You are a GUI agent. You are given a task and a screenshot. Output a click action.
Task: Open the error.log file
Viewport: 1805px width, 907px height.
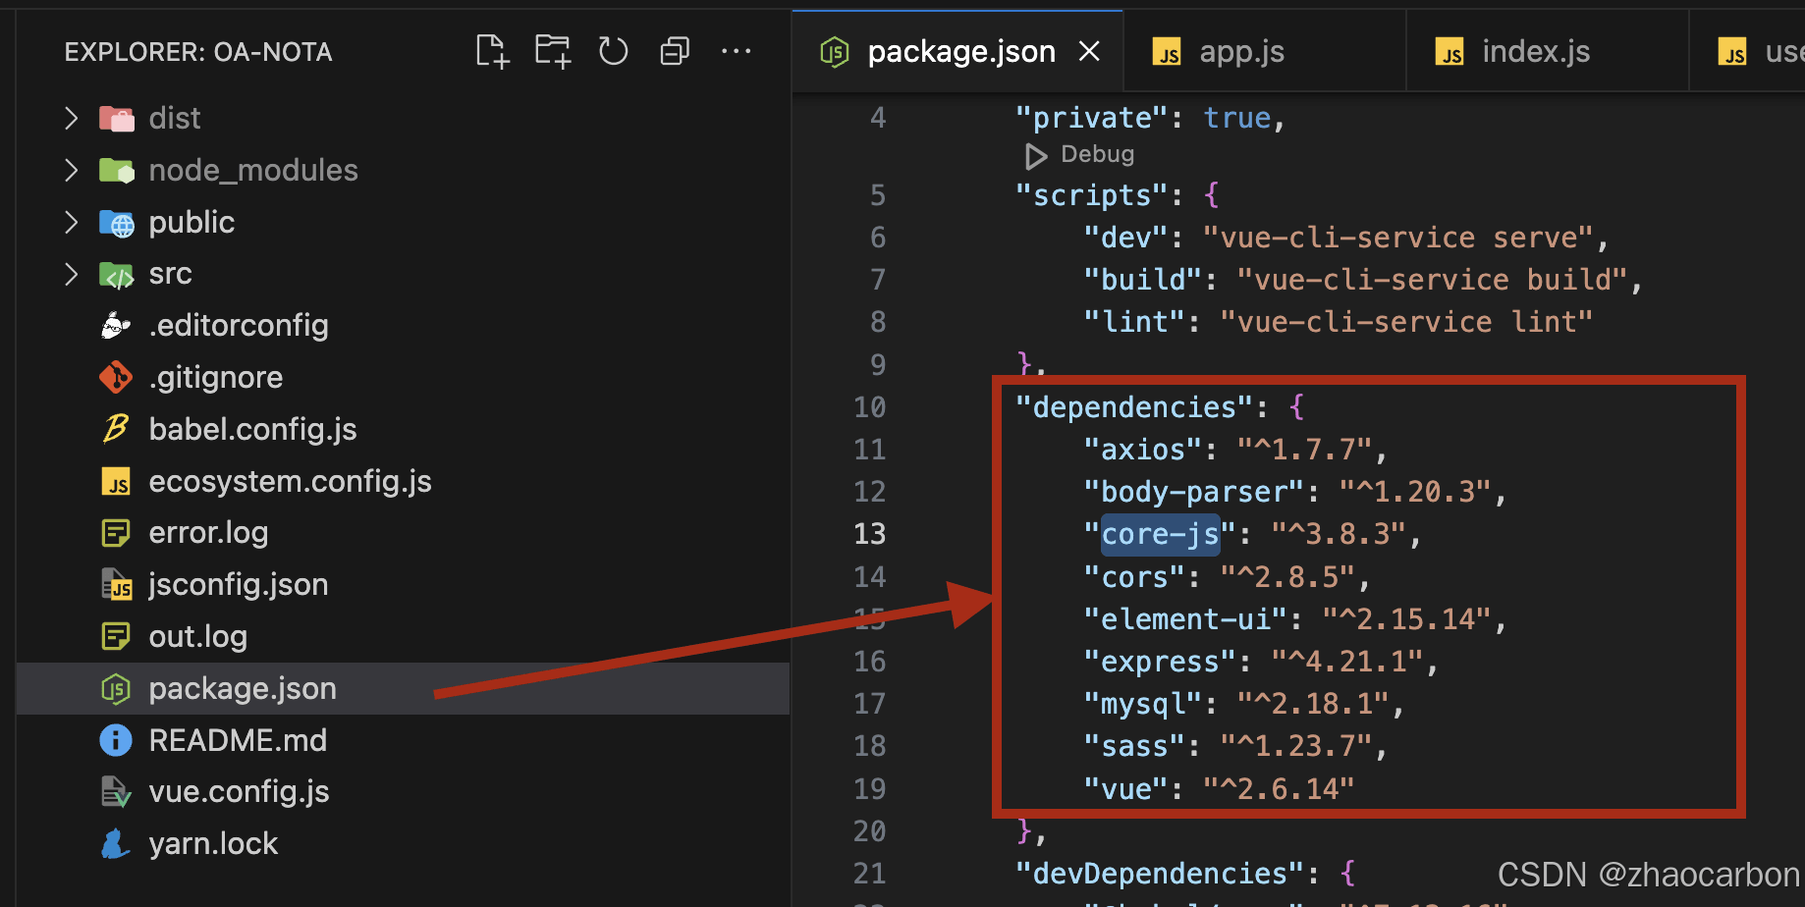[x=208, y=532]
